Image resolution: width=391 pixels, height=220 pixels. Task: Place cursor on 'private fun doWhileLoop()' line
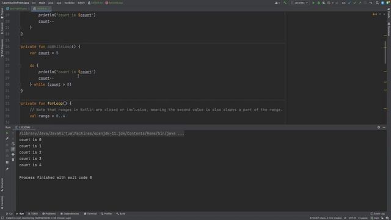(50, 46)
